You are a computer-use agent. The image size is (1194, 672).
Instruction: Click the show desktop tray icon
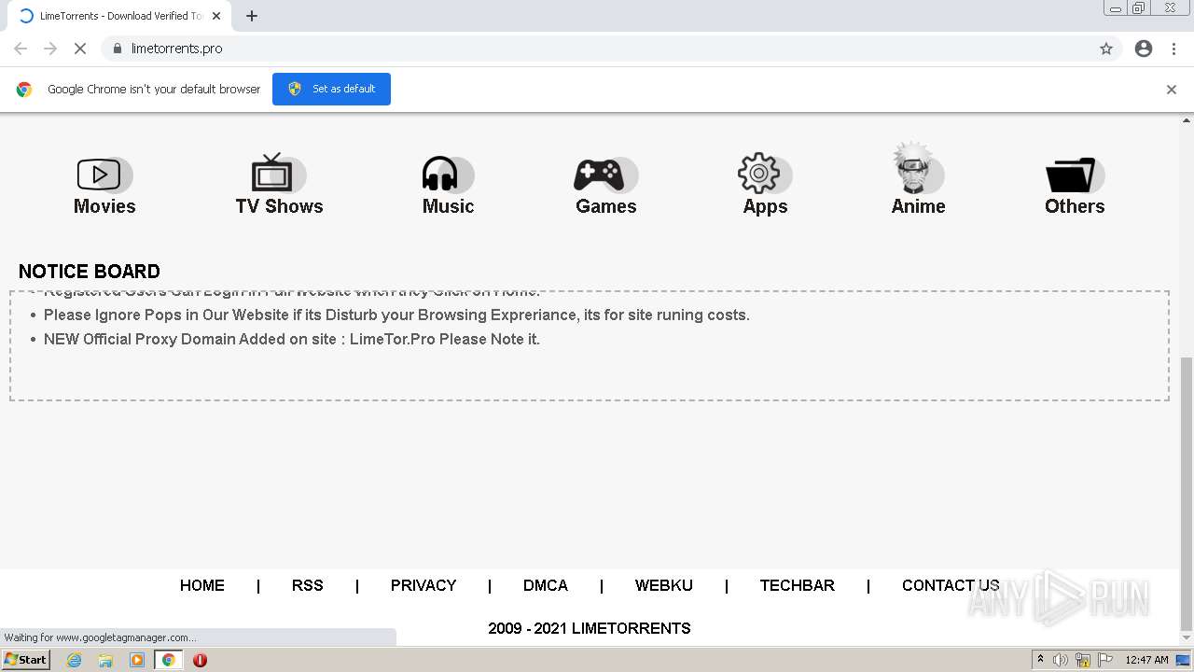point(1184,660)
